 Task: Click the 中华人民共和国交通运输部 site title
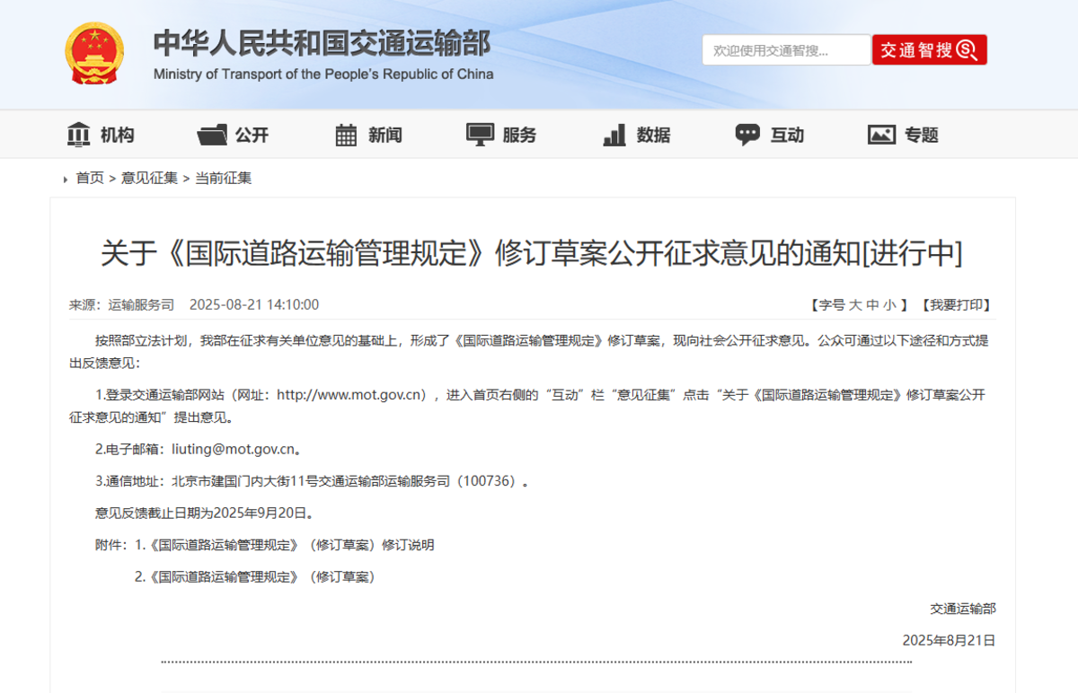coord(322,43)
